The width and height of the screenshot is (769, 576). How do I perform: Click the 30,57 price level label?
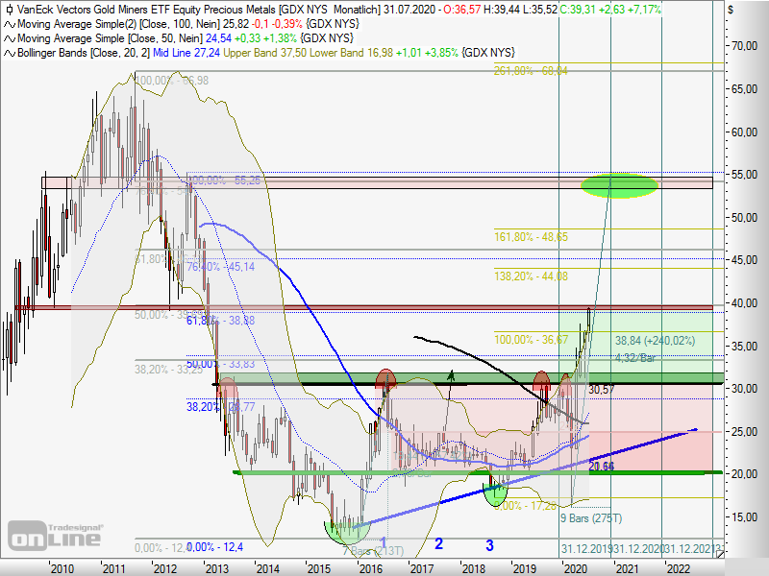coord(602,390)
